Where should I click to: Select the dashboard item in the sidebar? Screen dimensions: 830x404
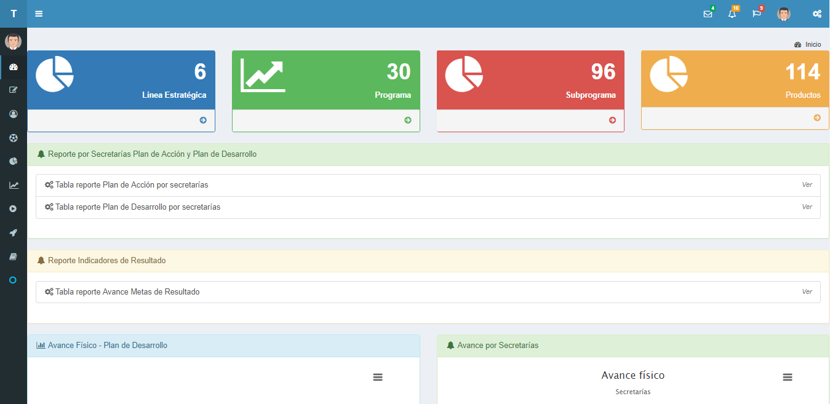pyautogui.click(x=13, y=67)
